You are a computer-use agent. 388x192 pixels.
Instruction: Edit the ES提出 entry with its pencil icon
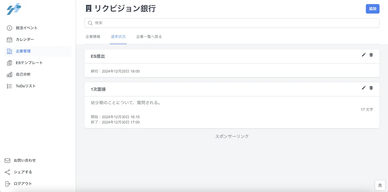point(363,55)
